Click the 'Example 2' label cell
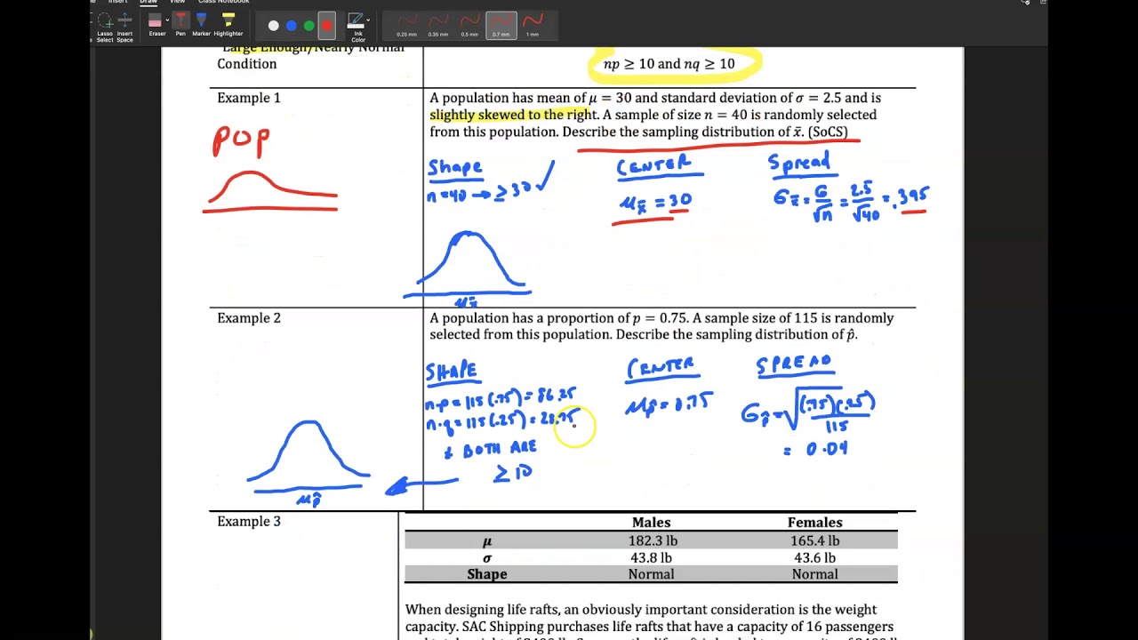The height and width of the screenshot is (640, 1138). click(249, 318)
